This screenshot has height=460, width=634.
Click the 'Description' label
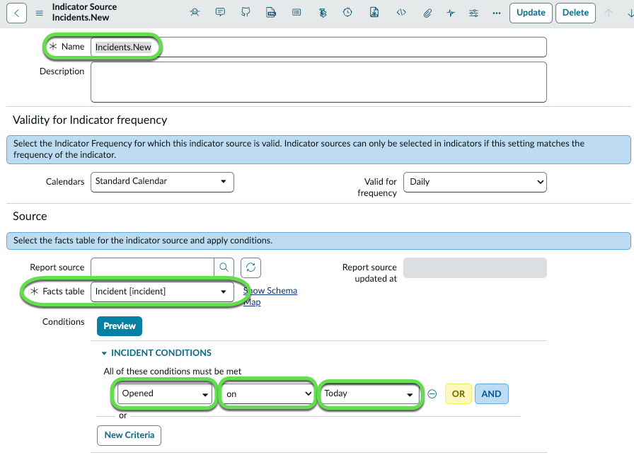[x=62, y=71]
